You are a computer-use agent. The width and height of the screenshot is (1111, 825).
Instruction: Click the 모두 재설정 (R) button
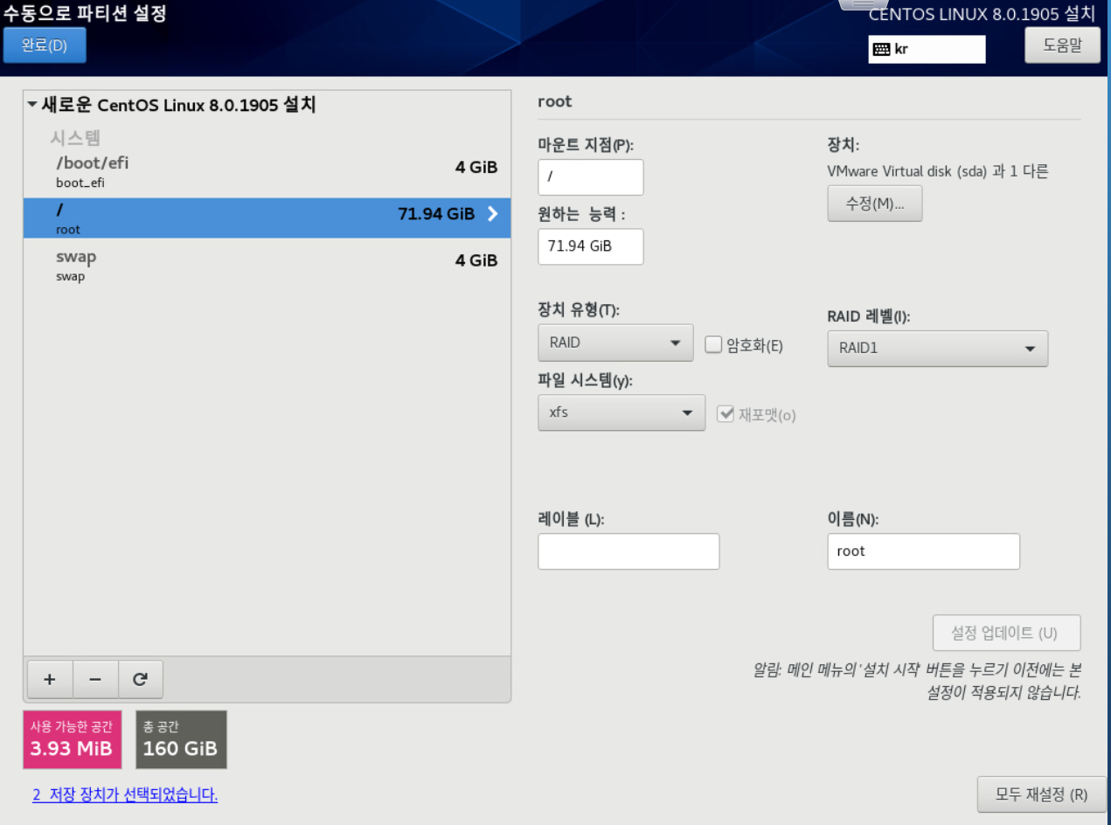click(x=1041, y=794)
